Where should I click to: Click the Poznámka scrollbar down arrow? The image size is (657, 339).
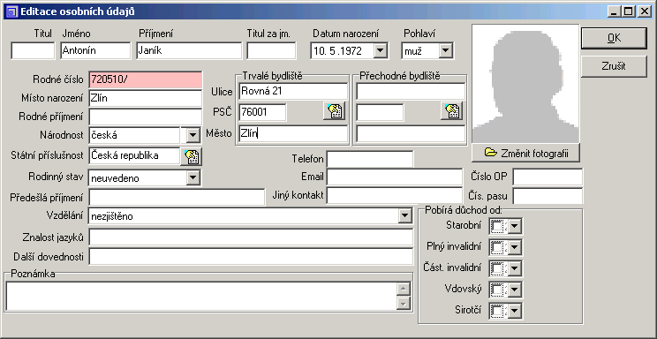(x=403, y=304)
